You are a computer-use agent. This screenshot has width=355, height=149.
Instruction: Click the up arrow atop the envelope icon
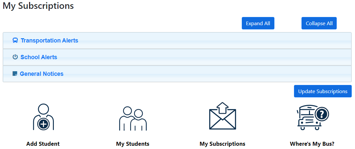pos(223,107)
